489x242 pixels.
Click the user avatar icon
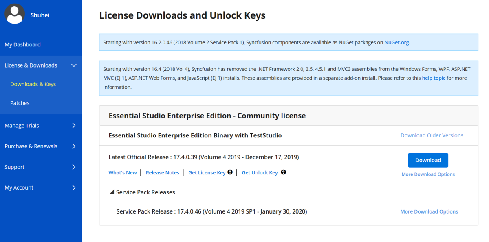15,14
